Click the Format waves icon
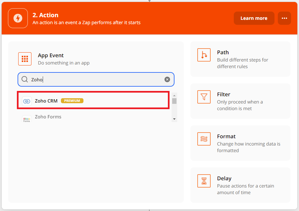 (x=204, y=139)
